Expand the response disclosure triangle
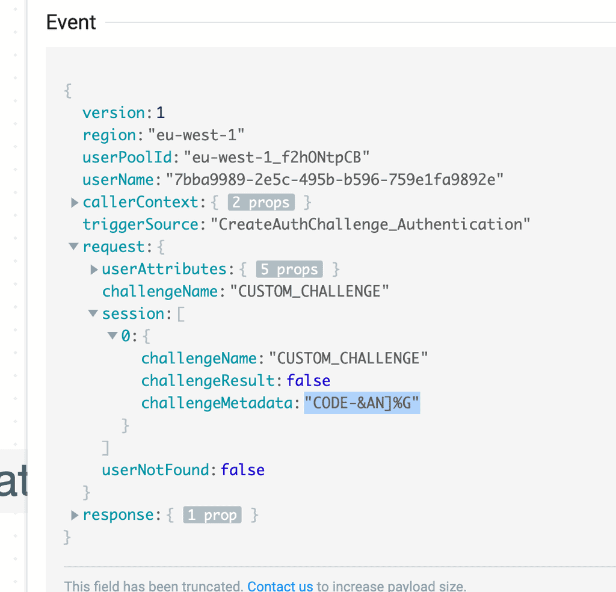The width and height of the screenshot is (616, 592). click(75, 515)
